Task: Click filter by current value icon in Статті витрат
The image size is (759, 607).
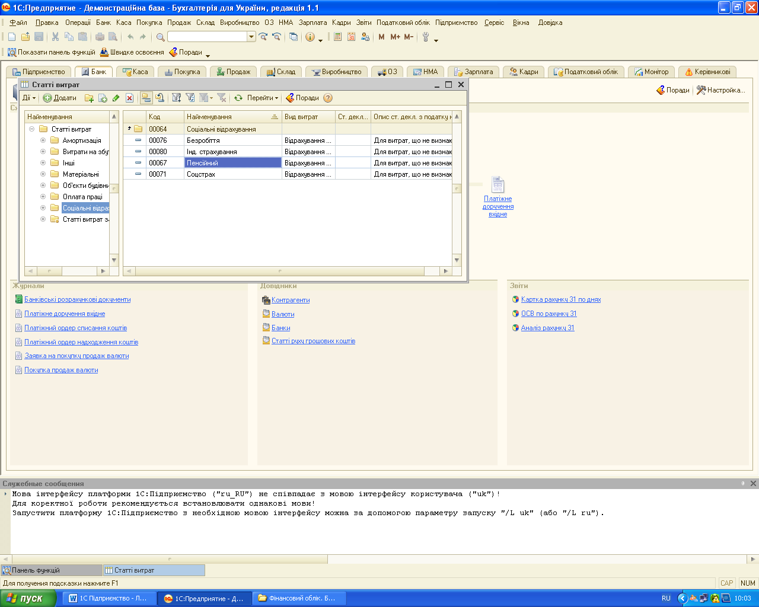Action: pos(190,98)
